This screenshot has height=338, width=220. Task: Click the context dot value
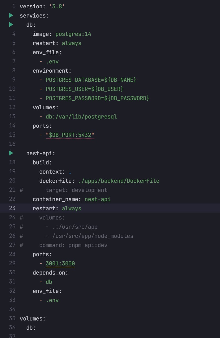pyautogui.click(x=70, y=172)
